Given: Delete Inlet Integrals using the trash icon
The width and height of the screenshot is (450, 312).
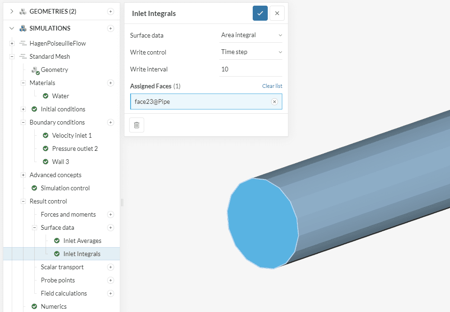Looking at the screenshot, I should pyautogui.click(x=137, y=125).
